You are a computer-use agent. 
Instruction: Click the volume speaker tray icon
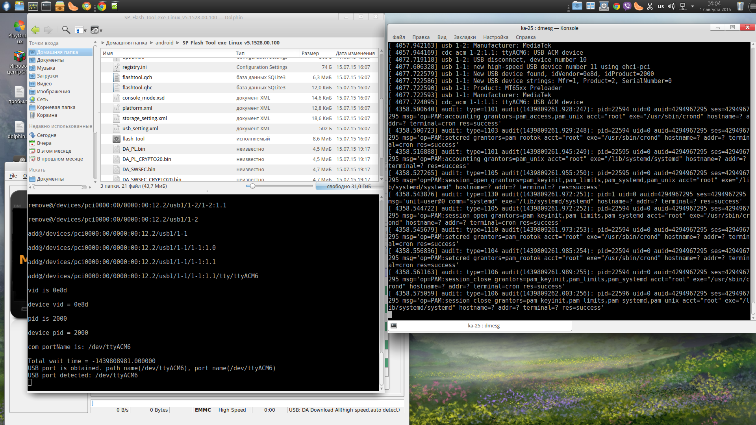tap(671, 6)
